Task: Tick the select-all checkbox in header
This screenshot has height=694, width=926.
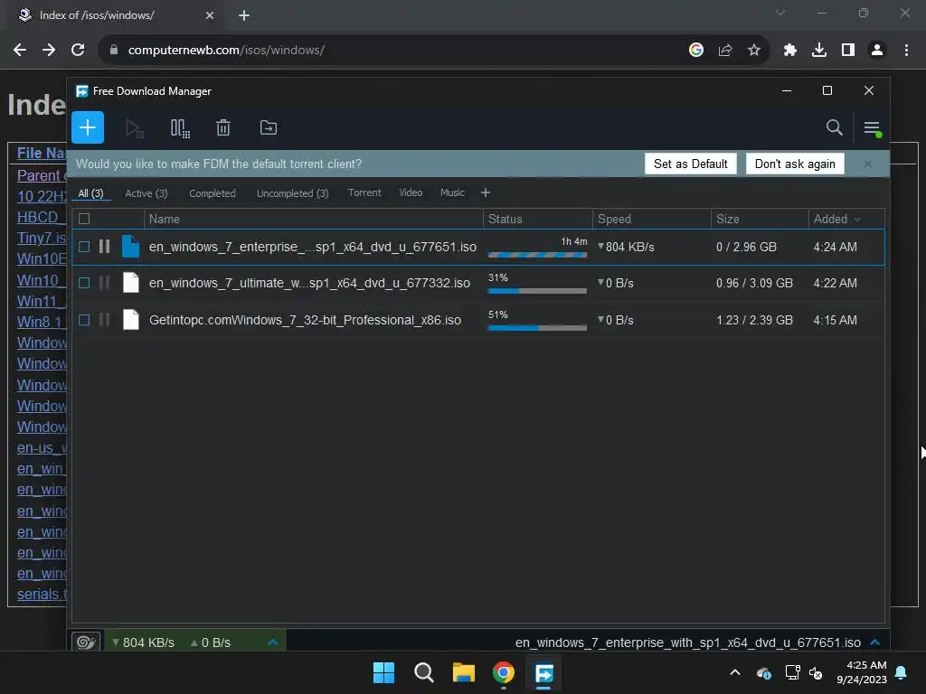Action: [x=84, y=219]
